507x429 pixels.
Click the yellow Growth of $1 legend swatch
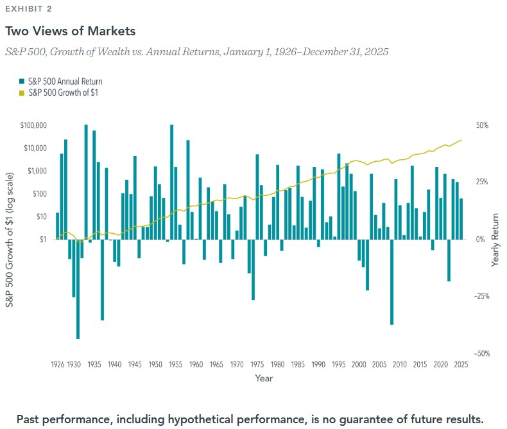coord(22,93)
